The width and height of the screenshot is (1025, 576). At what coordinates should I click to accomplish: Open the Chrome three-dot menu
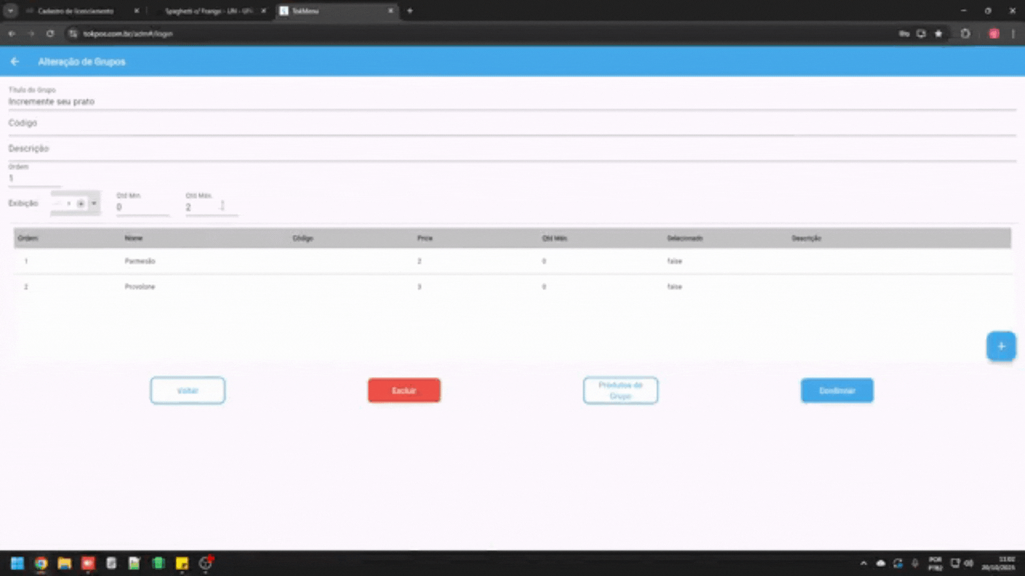pyautogui.click(x=1013, y=34)
